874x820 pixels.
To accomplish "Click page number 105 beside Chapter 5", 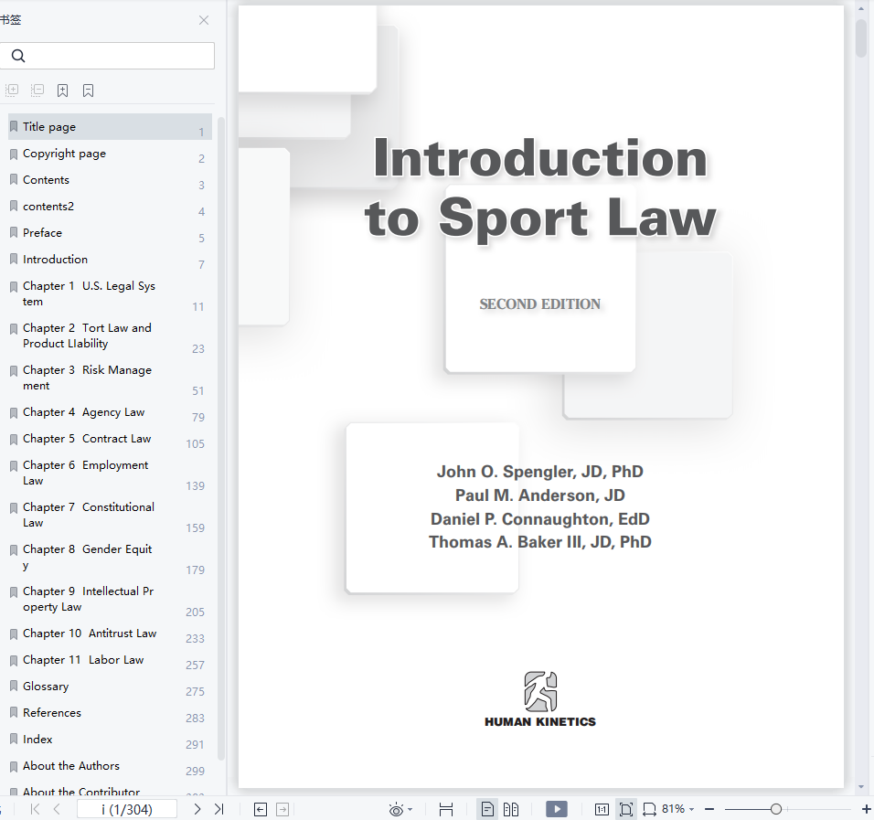I will tap(195, 443).
